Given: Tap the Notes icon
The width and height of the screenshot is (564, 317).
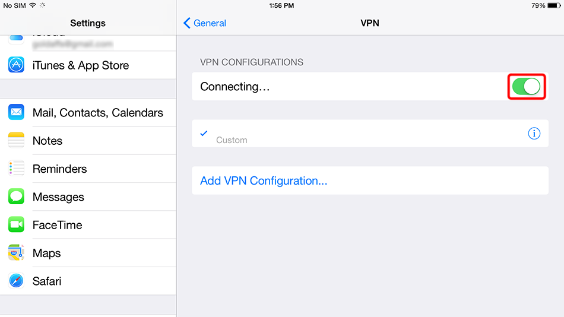Looking at the screenshot, I should pyautogui.click(x=17, y=141).
